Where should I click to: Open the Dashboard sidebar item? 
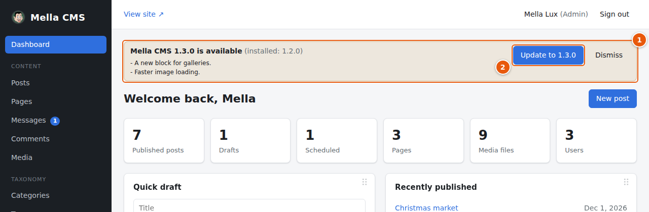pos(56,44)
